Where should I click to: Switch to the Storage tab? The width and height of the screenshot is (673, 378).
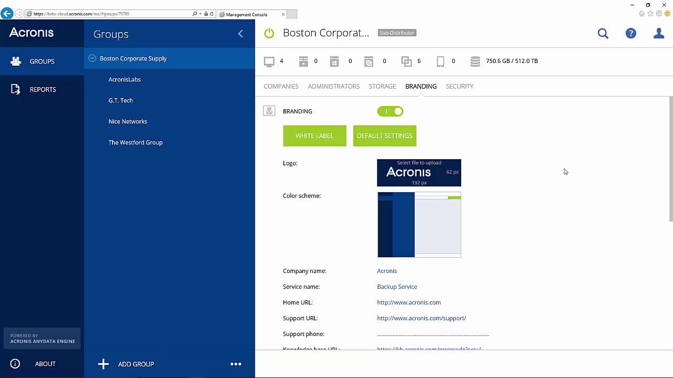[x=382, y=86]
